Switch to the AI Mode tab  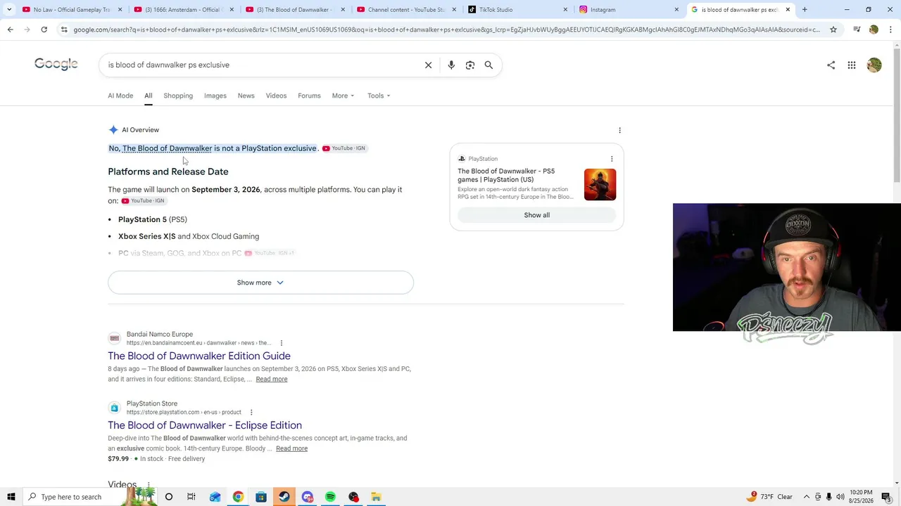point(120,96)
